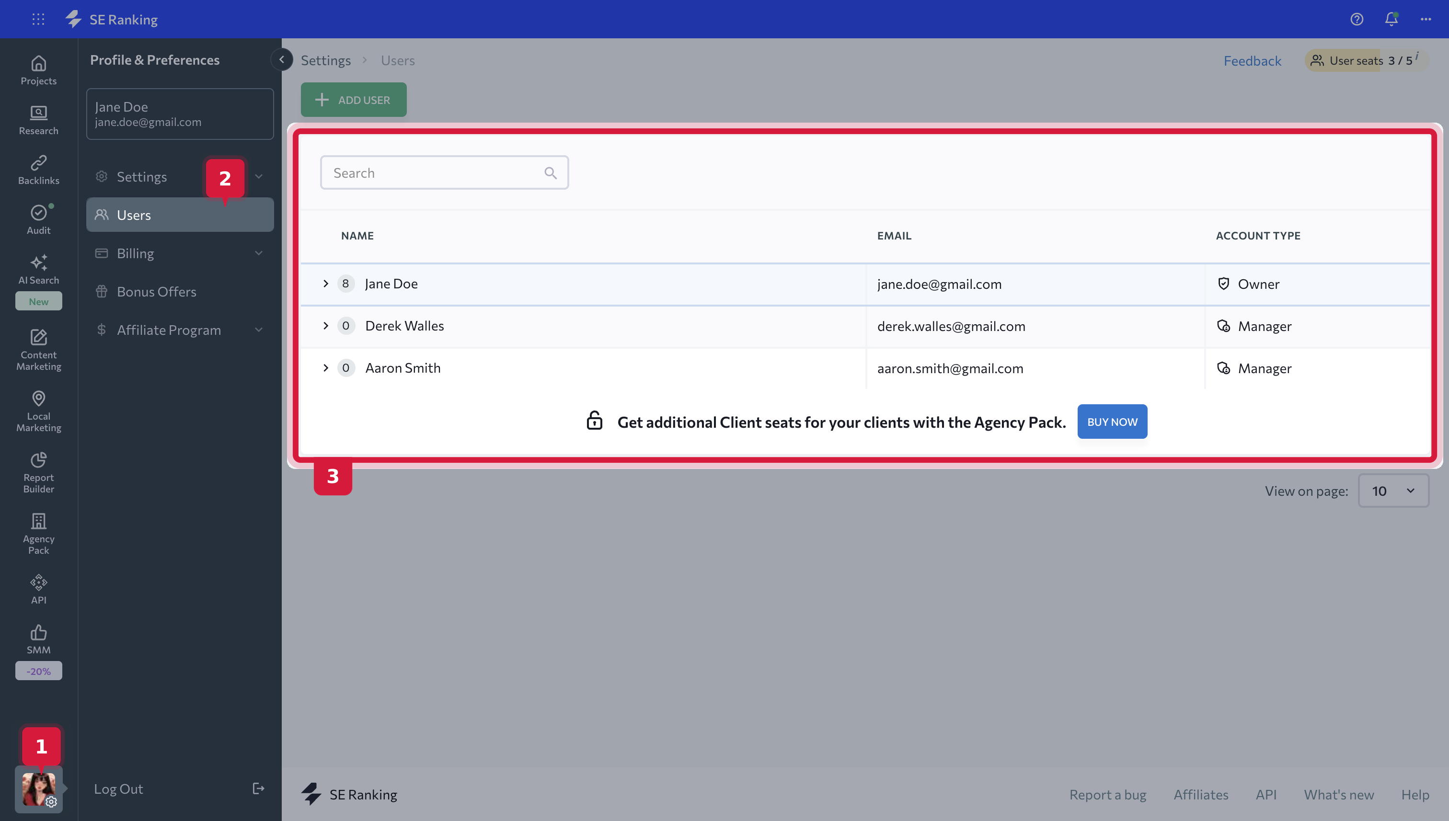Open AI Search sidebar section
1449x821 pixels.
click(x=38, y=270)
